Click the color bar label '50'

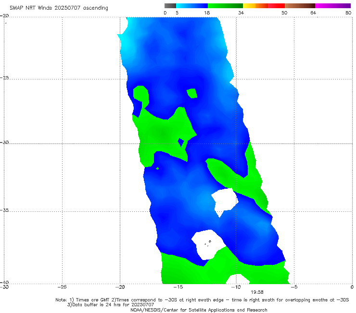click(284, 13)
